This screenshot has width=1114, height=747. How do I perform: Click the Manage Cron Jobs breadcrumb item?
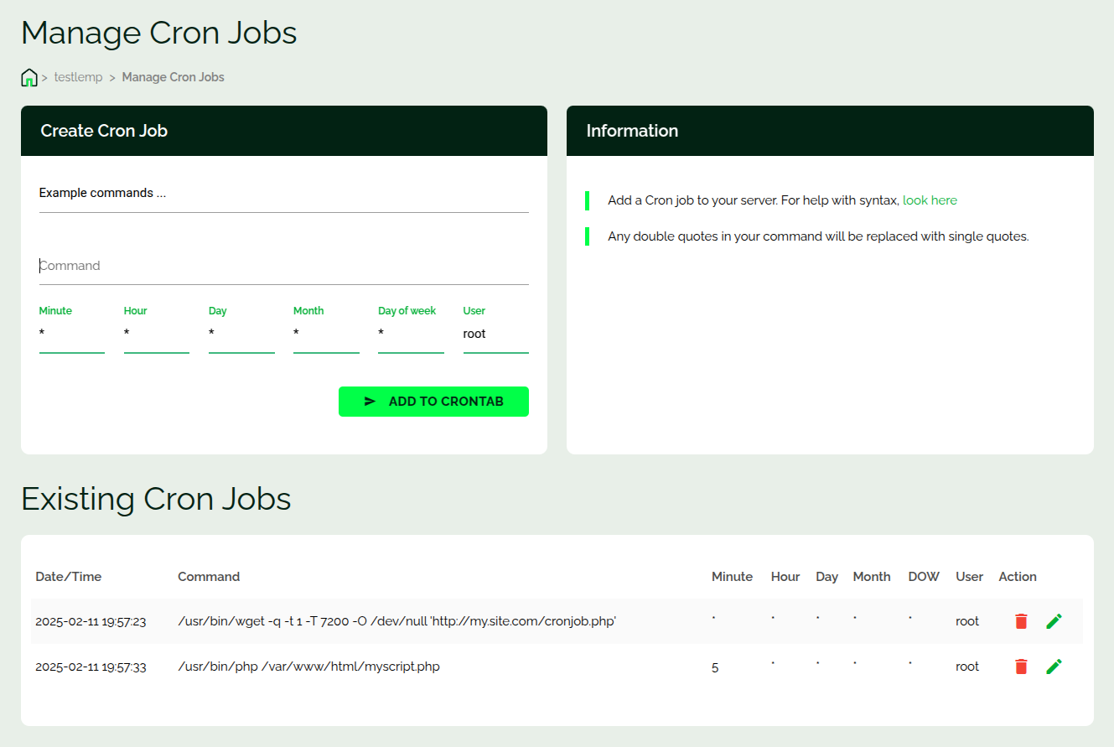pyautogui.click(x=173, y=77)
